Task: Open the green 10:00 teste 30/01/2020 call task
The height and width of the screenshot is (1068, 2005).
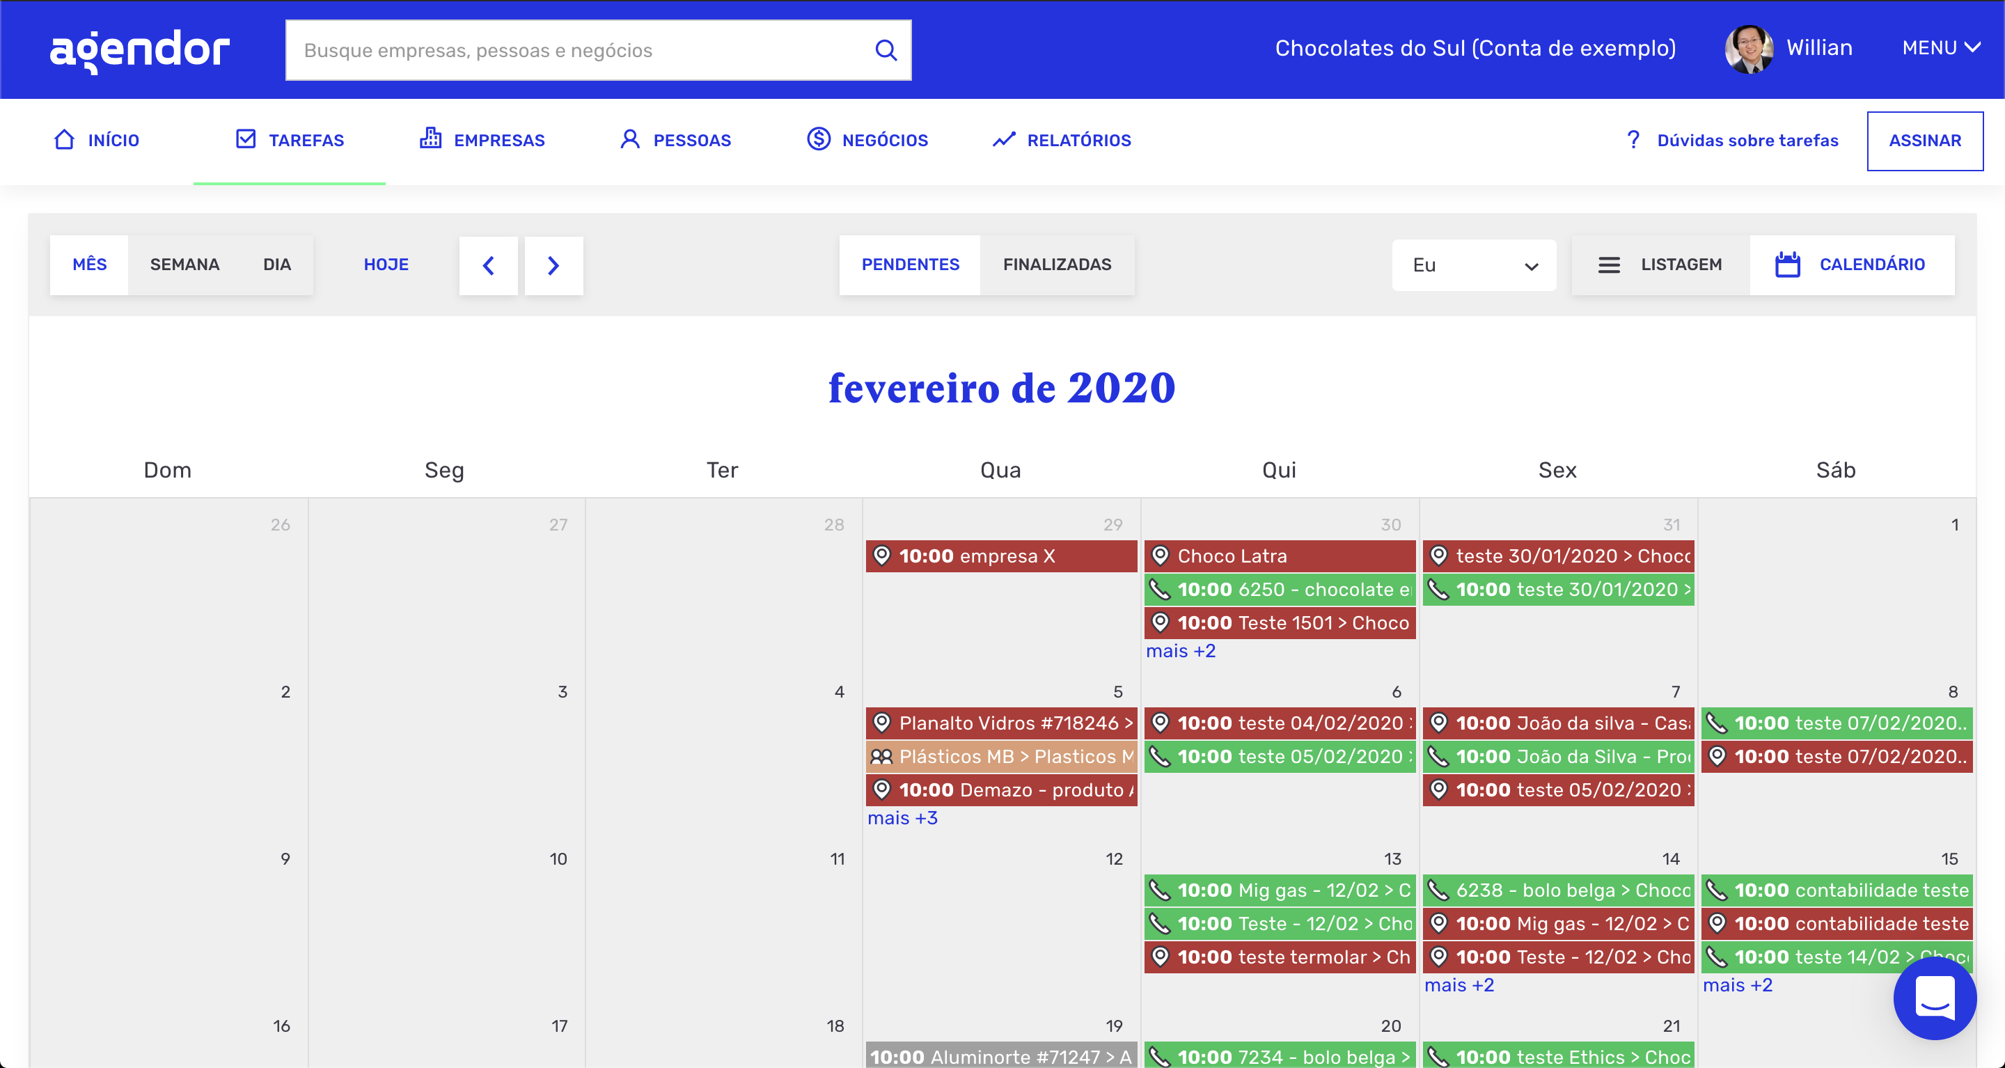Action: [1558, 589]
